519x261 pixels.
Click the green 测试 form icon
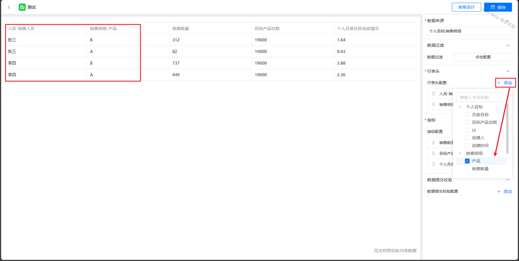(x=22, y=7)
